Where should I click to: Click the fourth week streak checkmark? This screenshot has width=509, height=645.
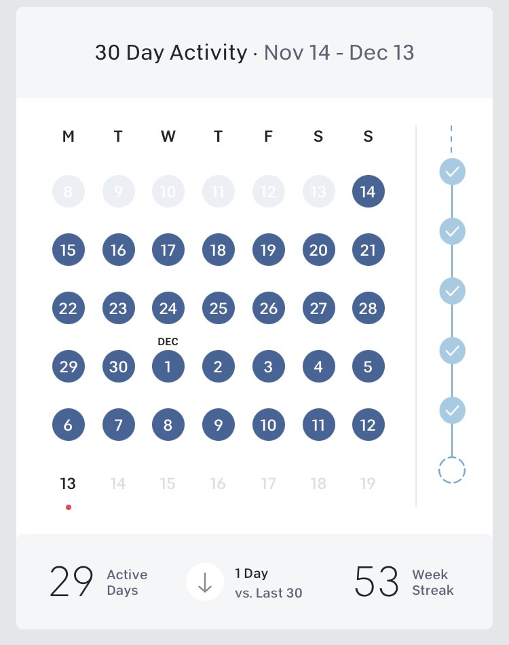coord(452,351)
